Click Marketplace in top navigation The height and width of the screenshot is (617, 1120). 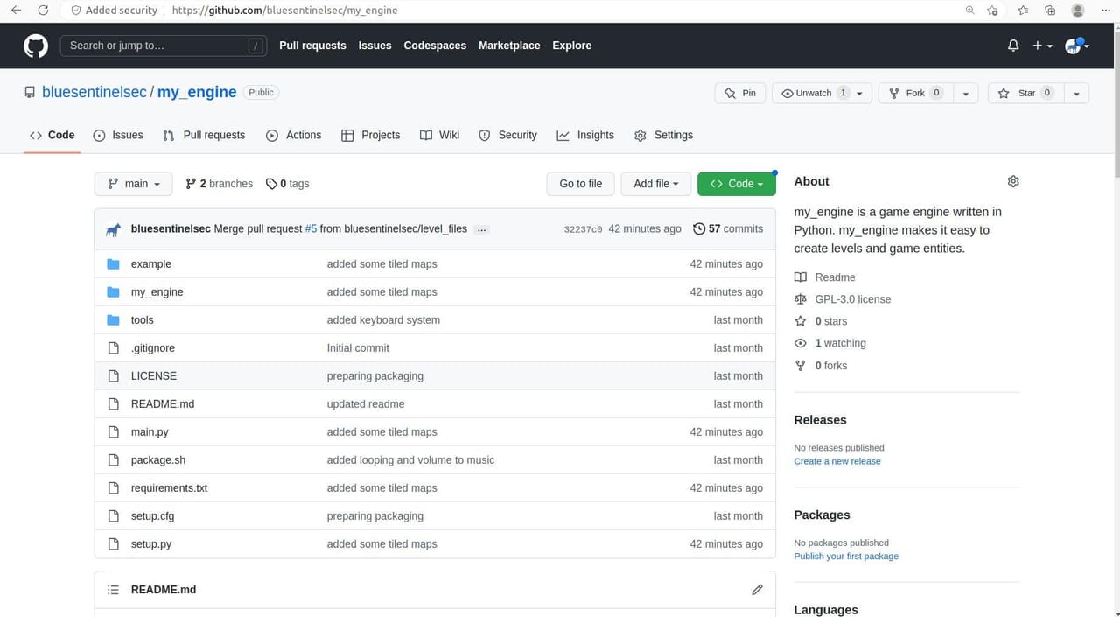pos(509,46)
